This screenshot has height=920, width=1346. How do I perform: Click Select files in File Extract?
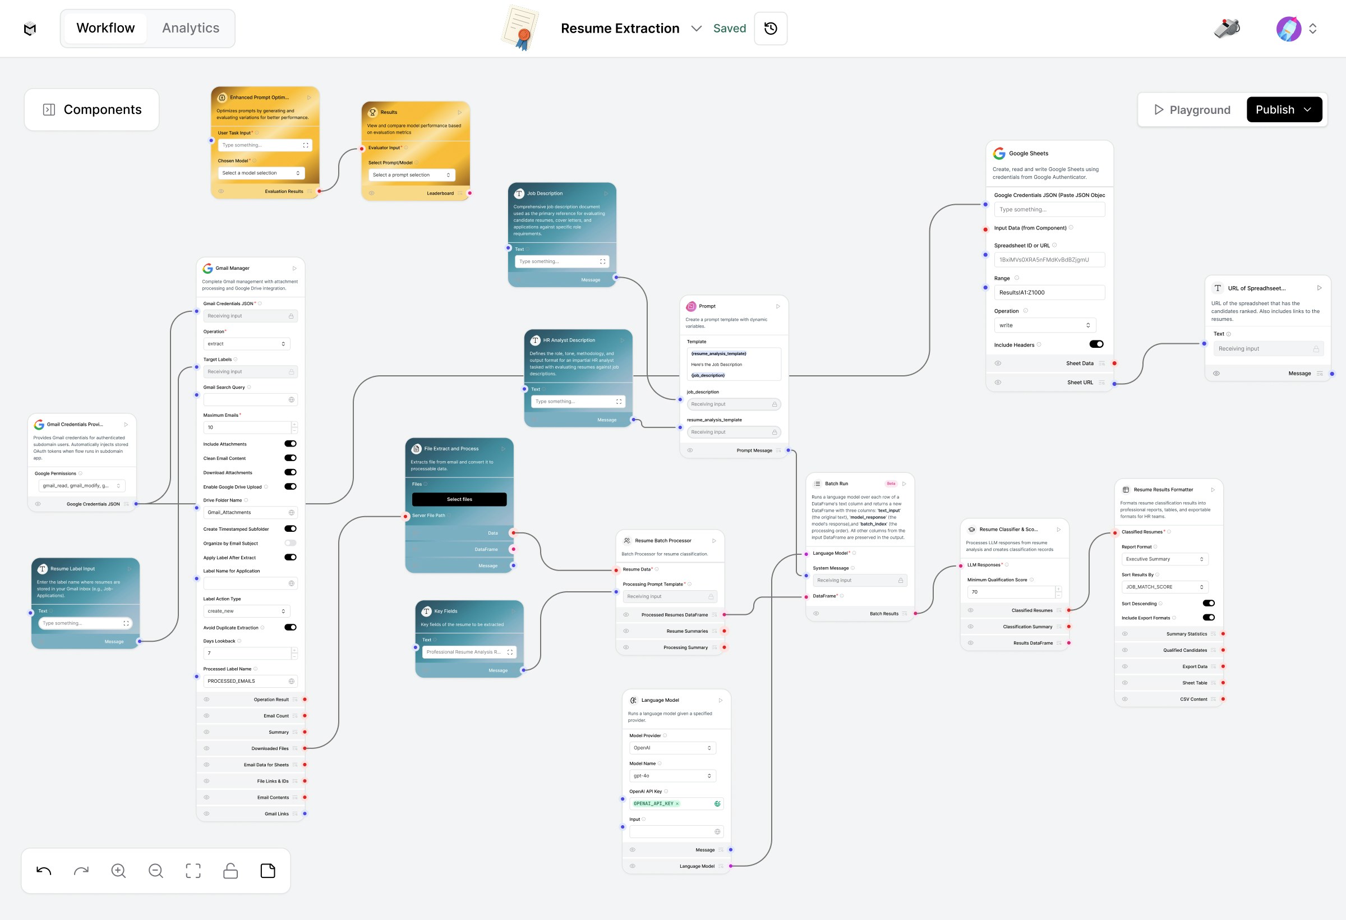click(459, 499)
